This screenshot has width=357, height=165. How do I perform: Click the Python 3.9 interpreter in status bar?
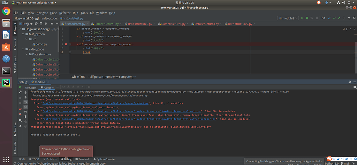coord(332,163)
